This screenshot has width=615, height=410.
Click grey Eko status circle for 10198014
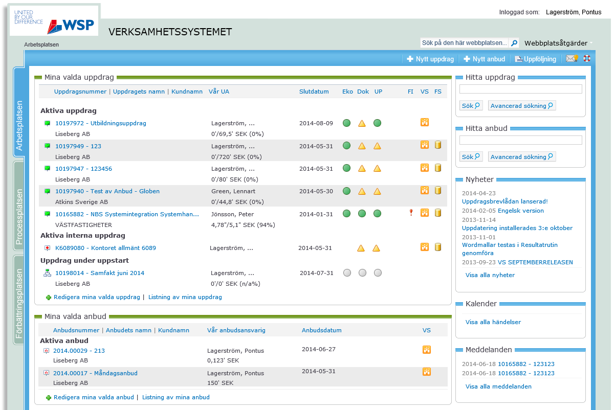click(347, 273)
